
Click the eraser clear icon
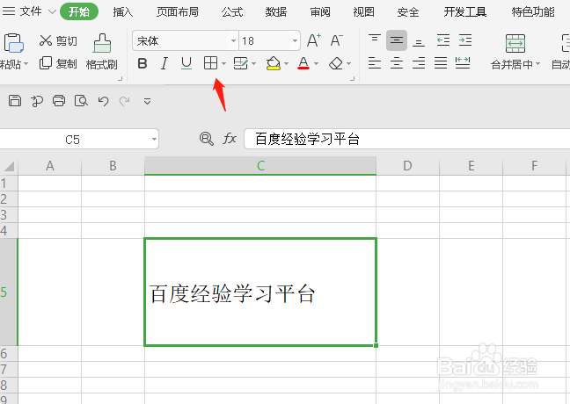(335, 63)
